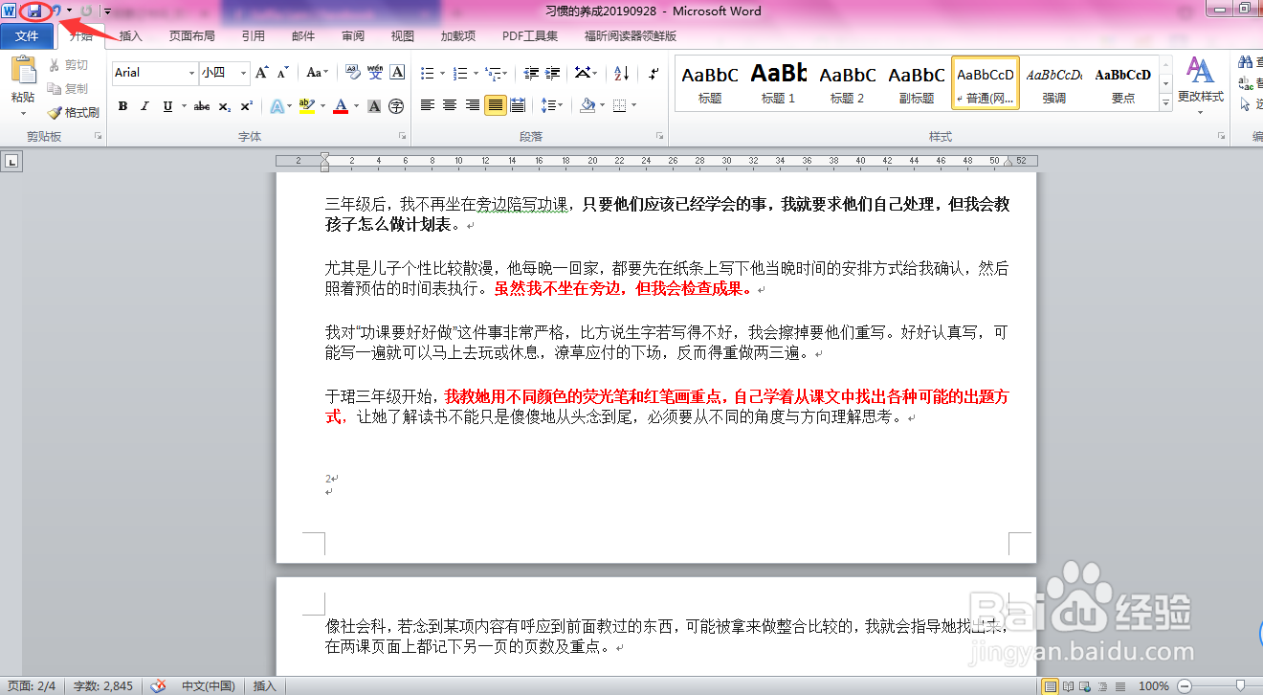Toggle center text alignment

click(x=449, y=105)
